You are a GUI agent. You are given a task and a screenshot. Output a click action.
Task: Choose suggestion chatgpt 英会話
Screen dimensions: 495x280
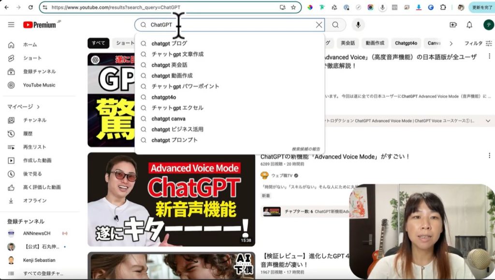tap(169, 65)
